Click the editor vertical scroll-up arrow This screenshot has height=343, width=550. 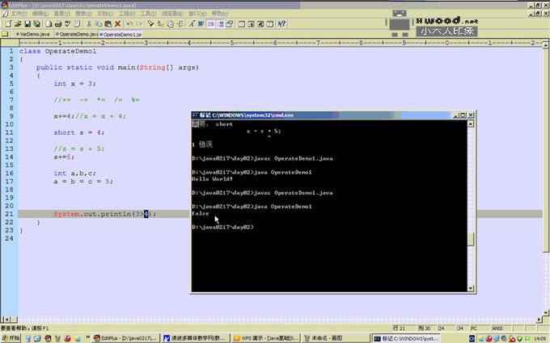[x=546, y=44]
